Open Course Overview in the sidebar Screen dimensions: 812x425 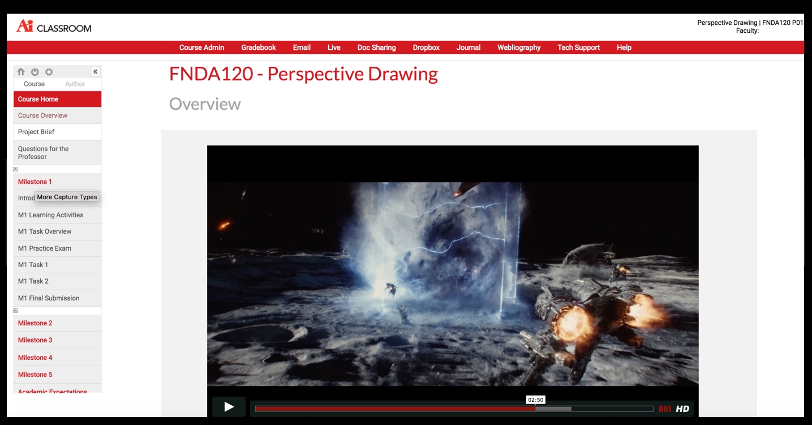pyautogui.click(x=57, y=115)
